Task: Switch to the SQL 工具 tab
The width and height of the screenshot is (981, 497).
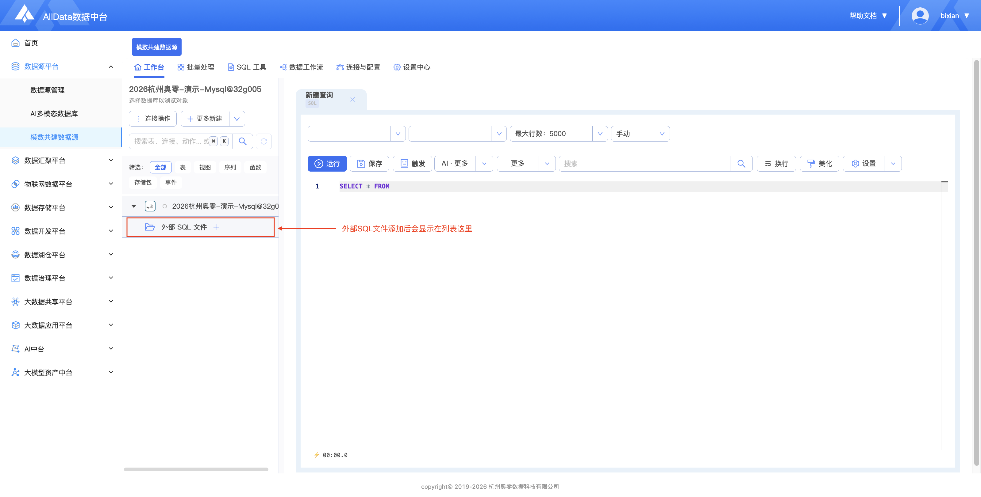Action: coord(247,67)
